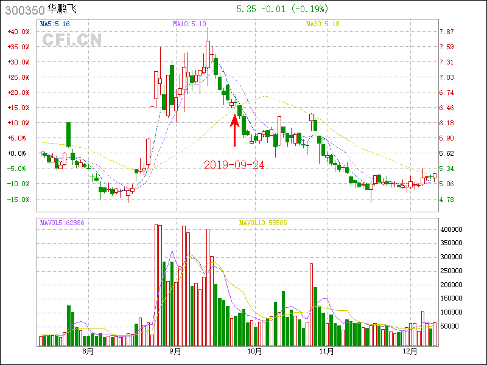Select the MA30:5.18 legend label
Viewport: 487px width, 365px height.
point(322,24)
